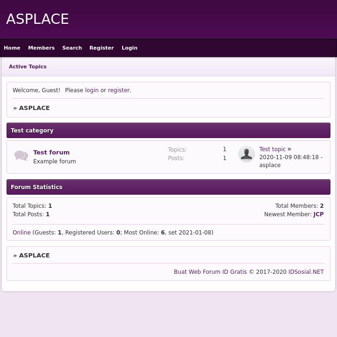
Task: Click the register link in welcome message
Action: click(119, 90)
